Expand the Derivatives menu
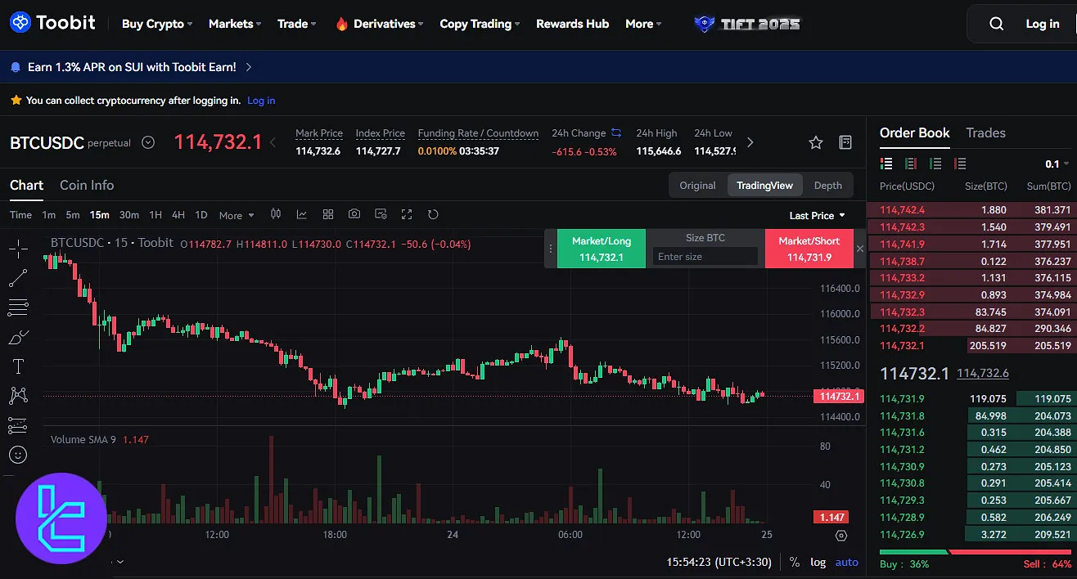This screenshot has height=579, width=1077. pyautogui.click(x=379, y=24)
